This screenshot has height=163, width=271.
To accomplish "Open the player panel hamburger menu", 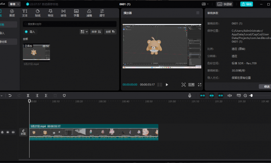I will click(x=198, y=13).
